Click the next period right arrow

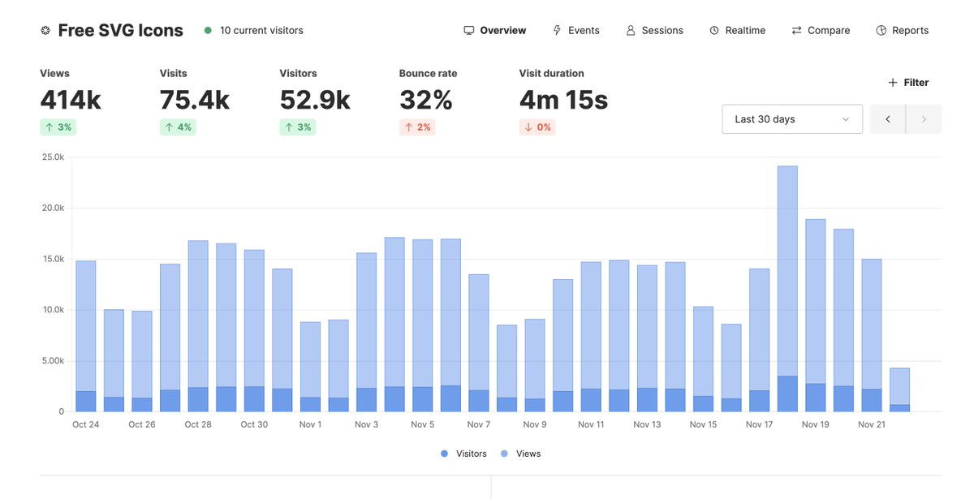(923, 118)
